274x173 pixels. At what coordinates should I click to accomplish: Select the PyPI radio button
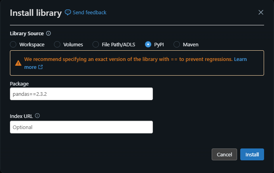(x=148, y=44)
